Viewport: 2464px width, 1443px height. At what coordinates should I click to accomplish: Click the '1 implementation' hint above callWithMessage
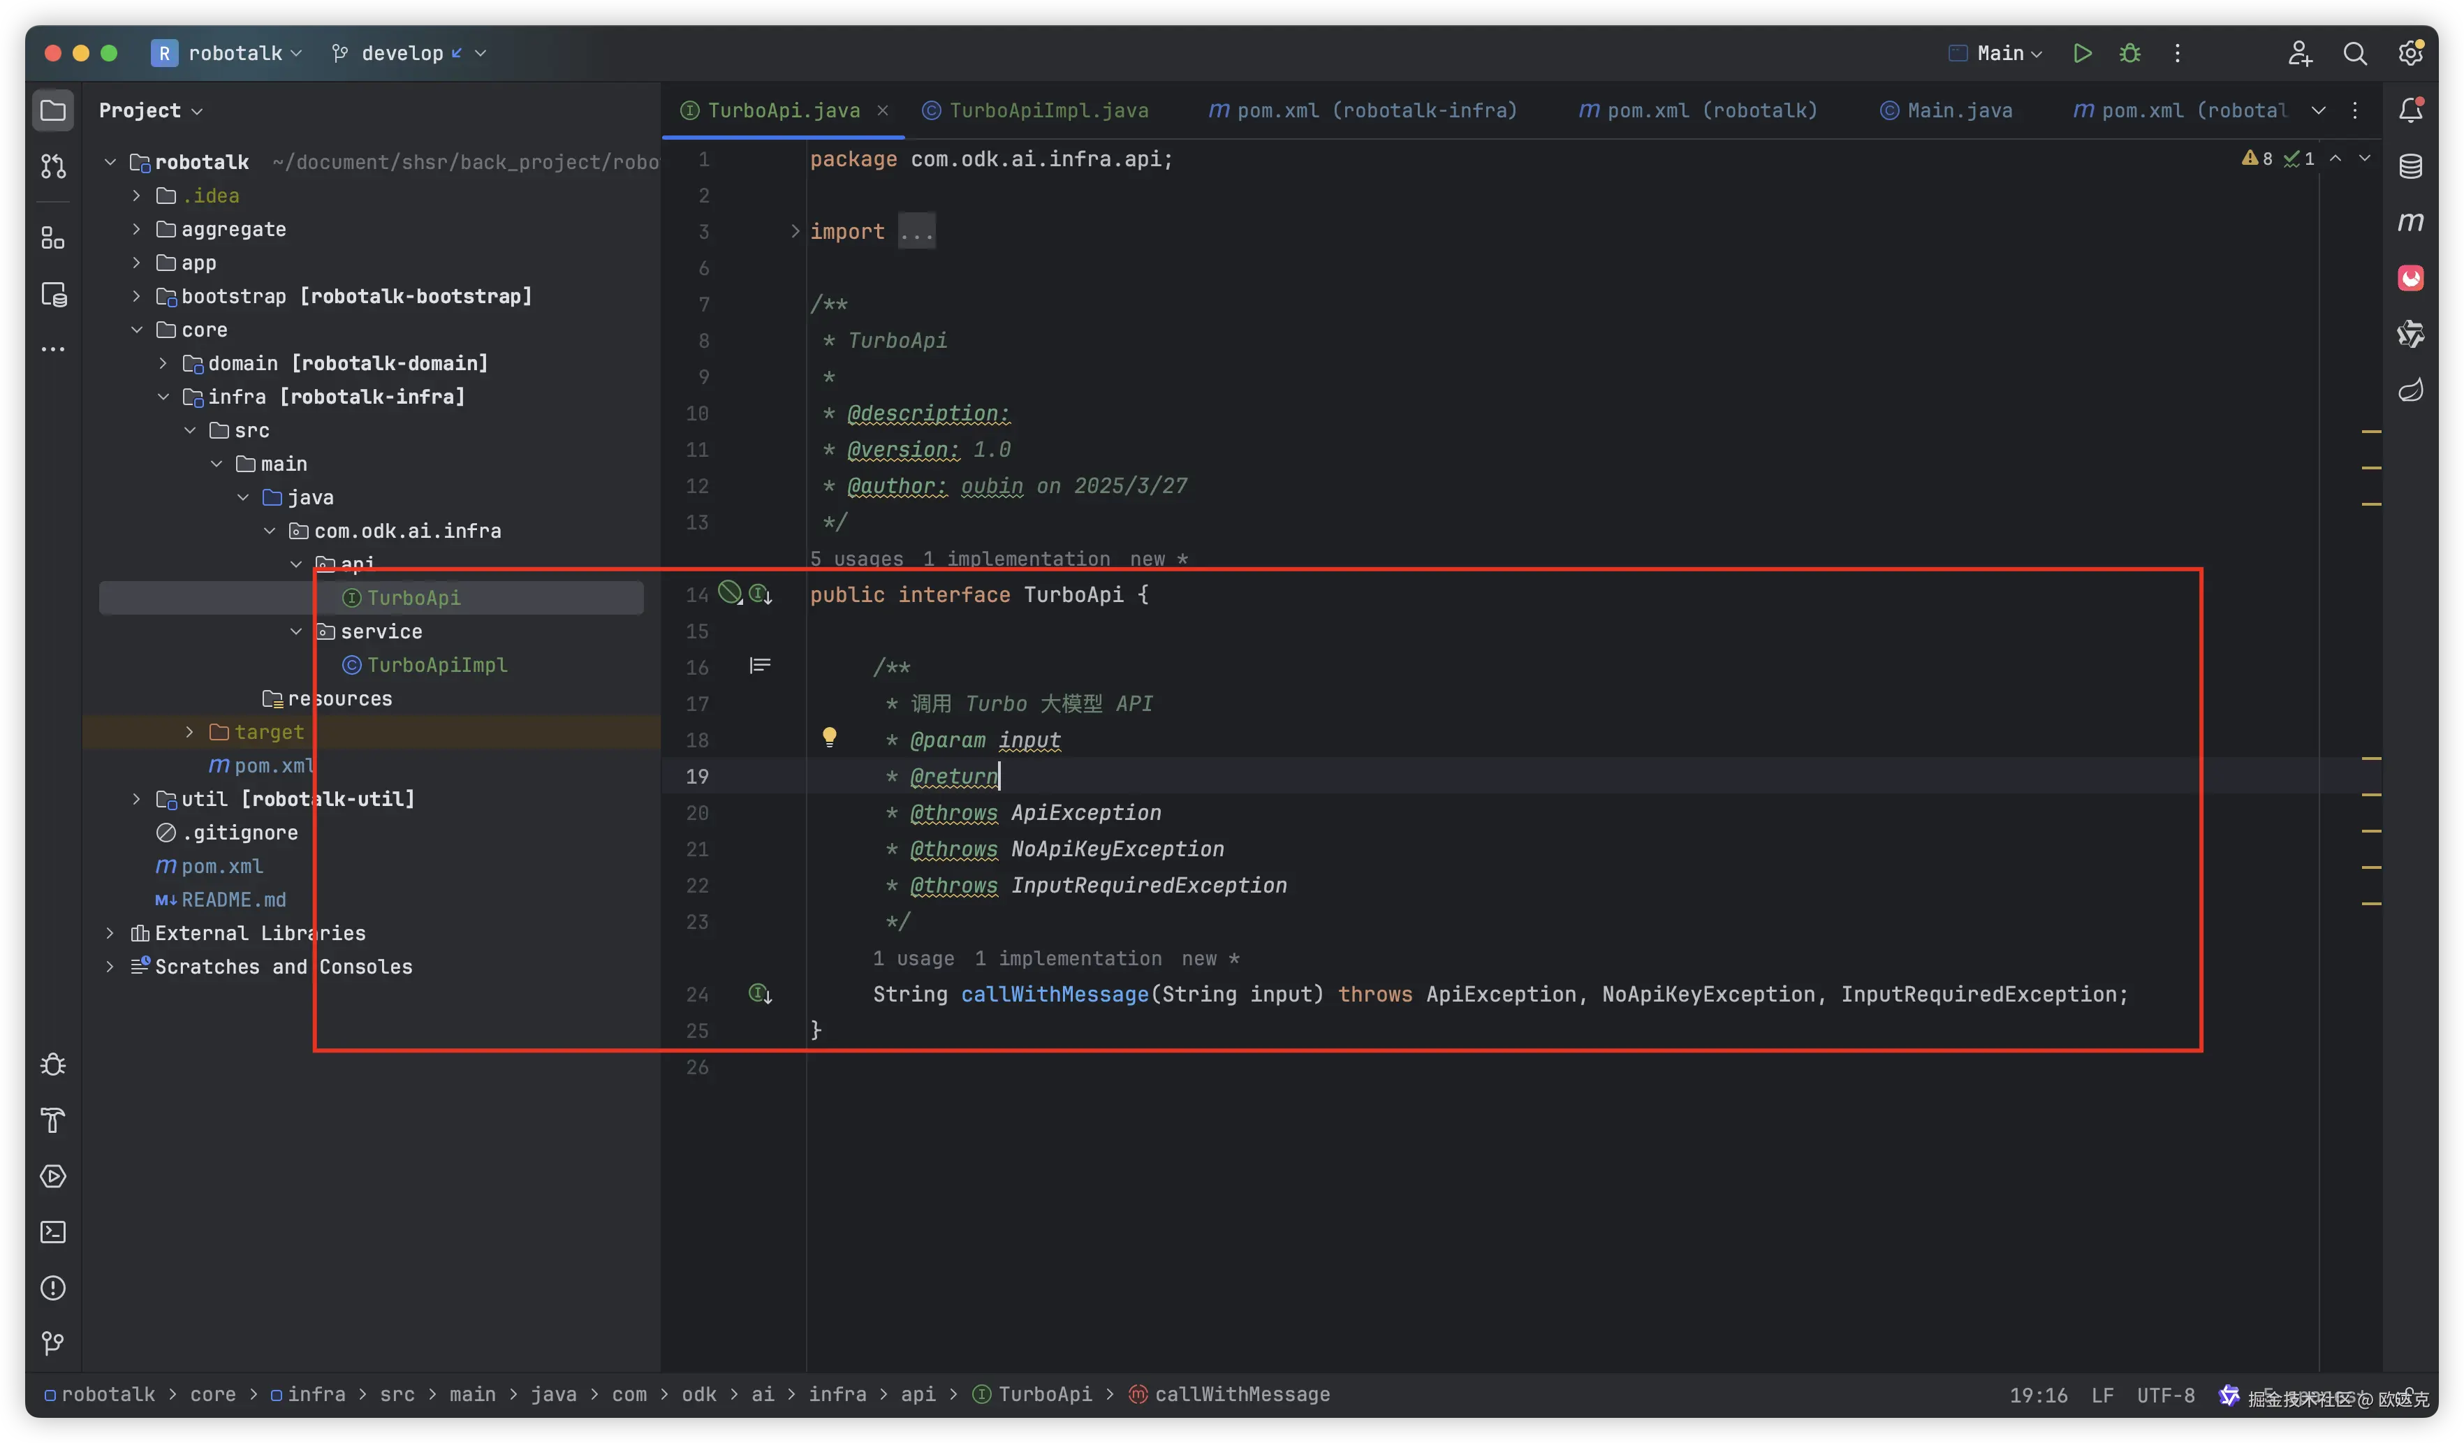coord(1068,958)
